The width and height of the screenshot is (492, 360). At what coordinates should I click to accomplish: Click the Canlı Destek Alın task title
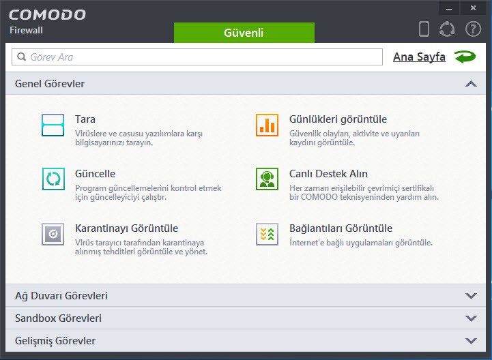pos(328,174)
